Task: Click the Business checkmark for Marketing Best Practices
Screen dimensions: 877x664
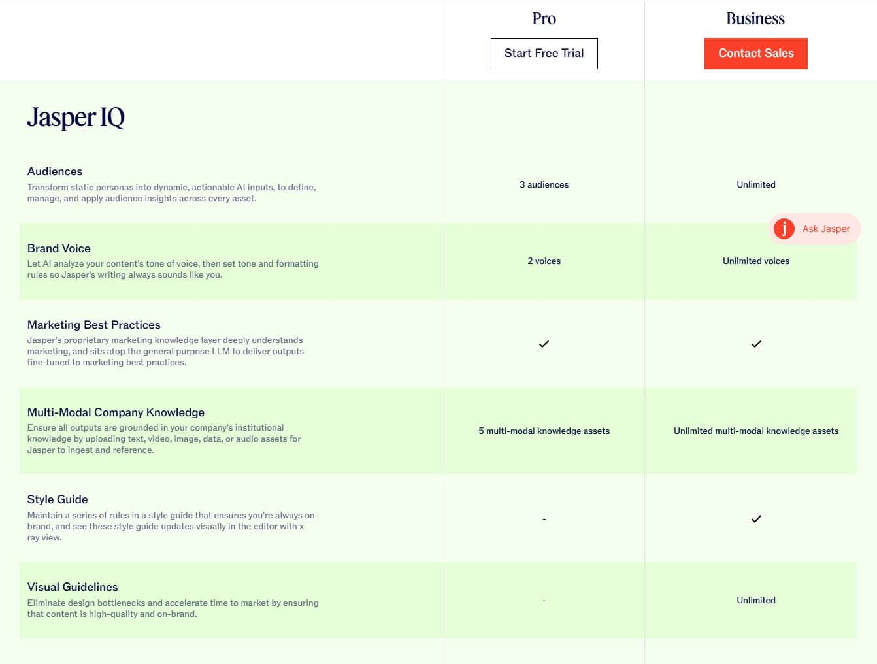Action: tap(756, 344)
